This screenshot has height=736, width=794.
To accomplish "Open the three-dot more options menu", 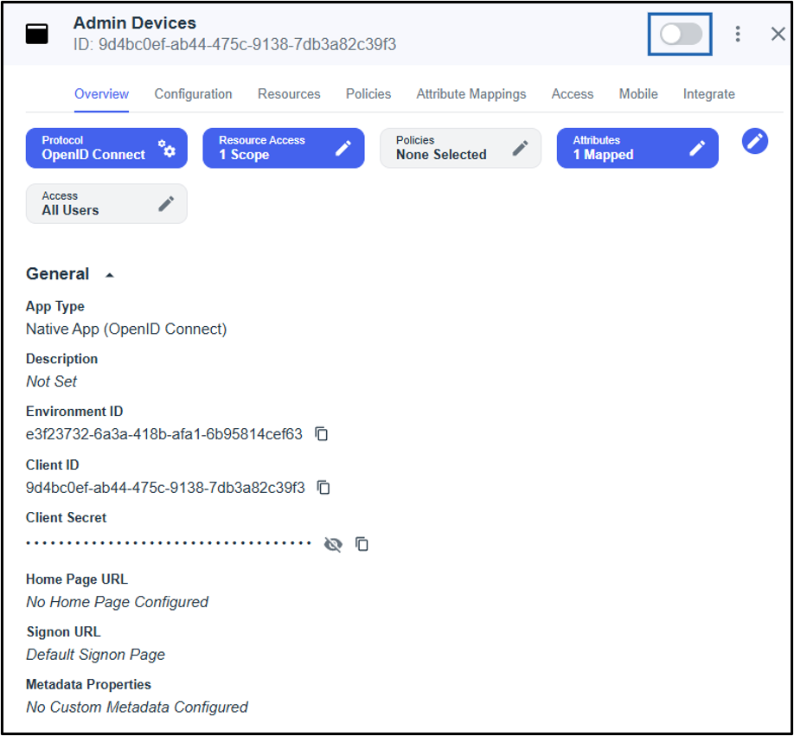I will coord(738,34).
